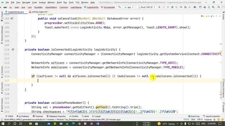Open the Profile app gauge icon
This screenshot has width=225, height=126.
pyautogui.click(x=181, y=7)
